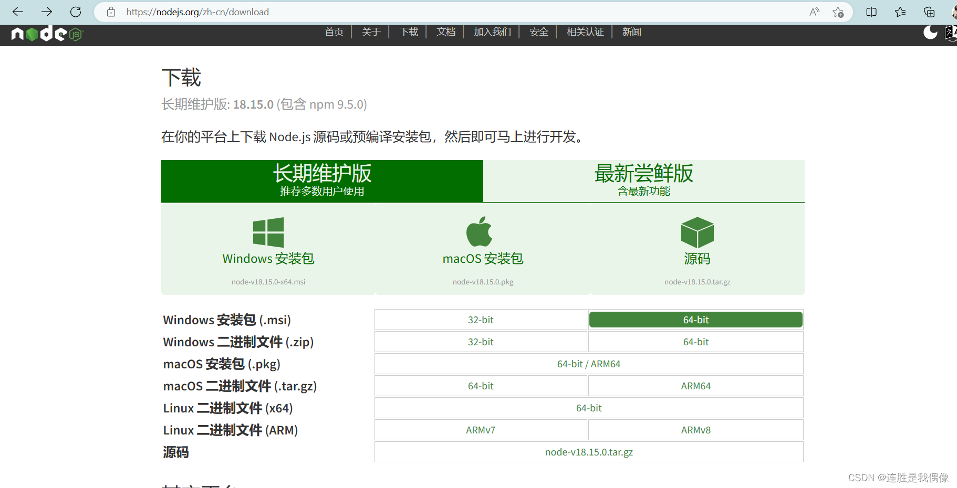Download macOS .tar.gz 64-bit binary

tap(481, 386)
